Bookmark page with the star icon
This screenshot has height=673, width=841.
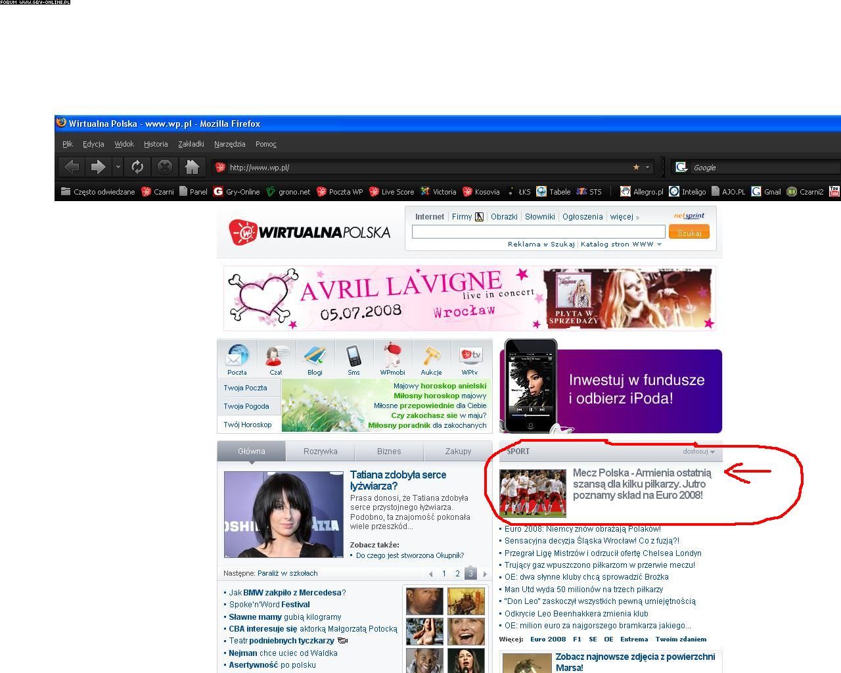point(636,167)
